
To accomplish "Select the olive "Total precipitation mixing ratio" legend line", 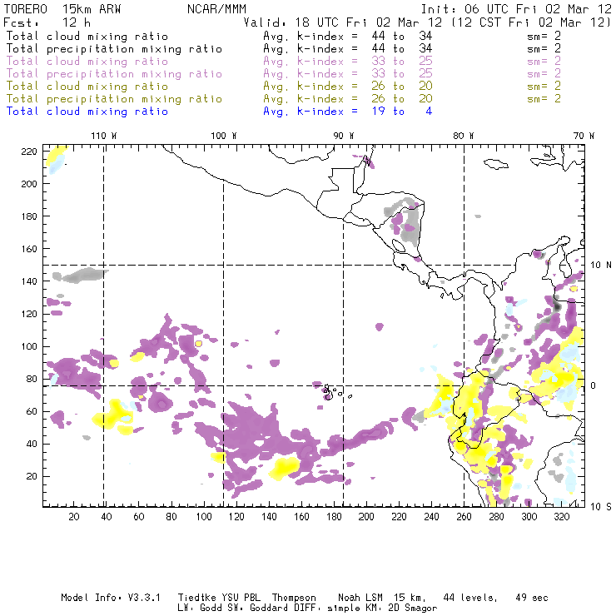I will (x=114, y=99).
